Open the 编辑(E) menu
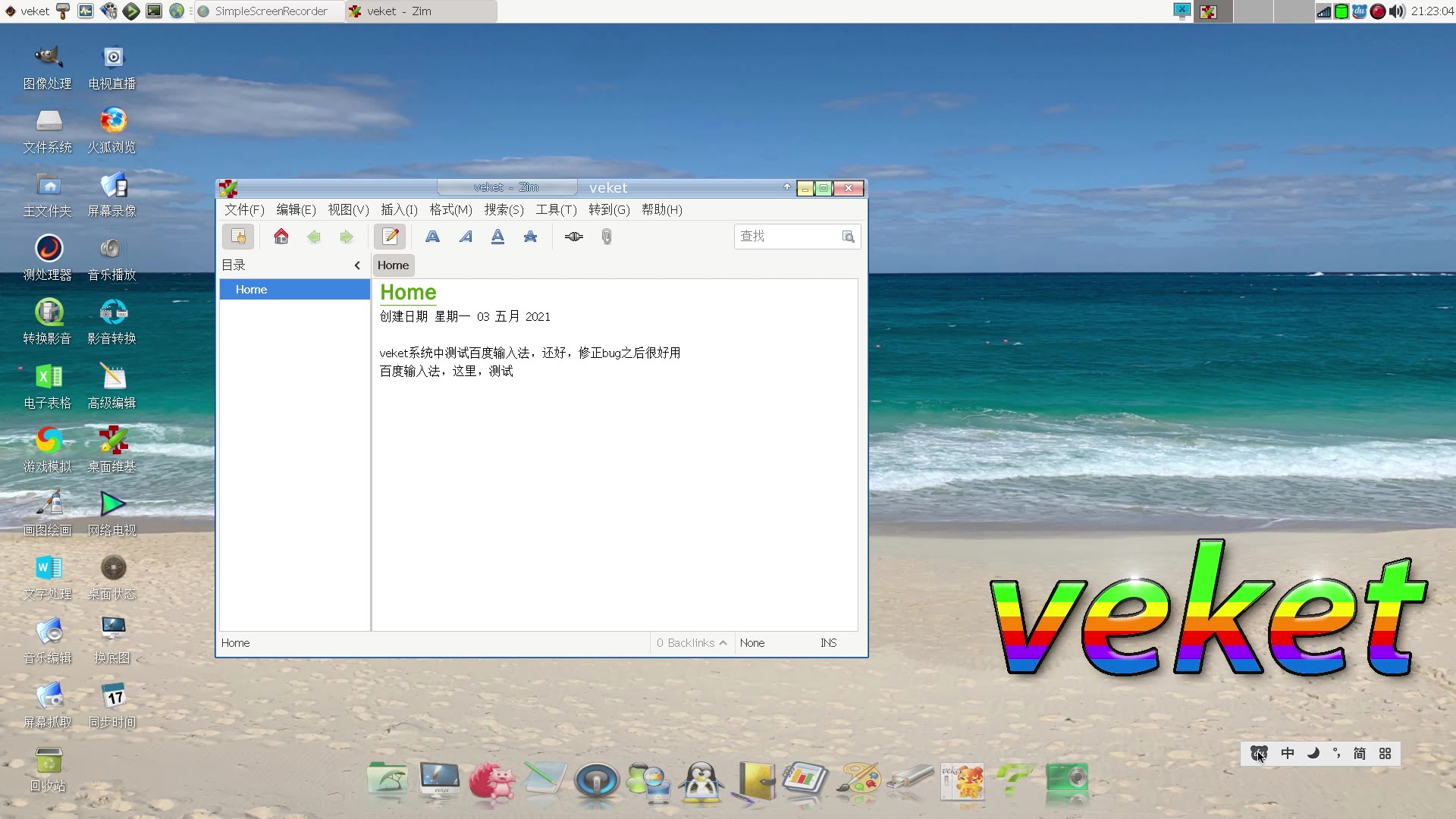The width and height of the screenshot is (1456, 819). [x=296, y=210]
